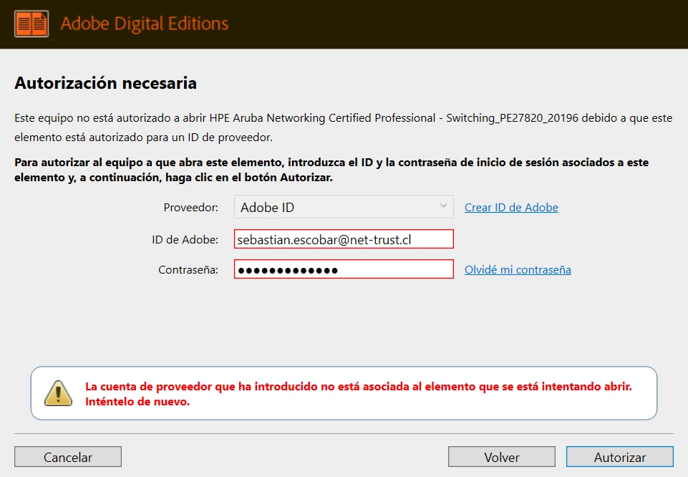Focus the Contraseña password field
688x477 pixels.
(344, 269)
